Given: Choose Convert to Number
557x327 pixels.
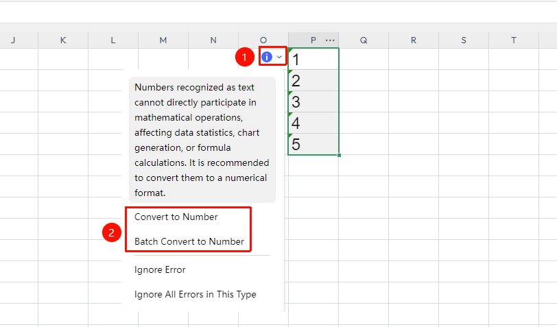Looking at the screenshot, I should point(176,217).
